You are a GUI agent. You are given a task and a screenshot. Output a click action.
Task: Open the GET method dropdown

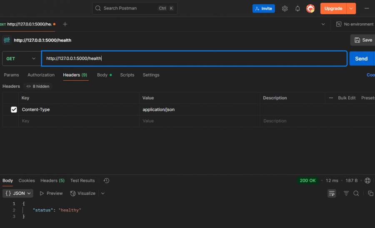pos(21,59)
